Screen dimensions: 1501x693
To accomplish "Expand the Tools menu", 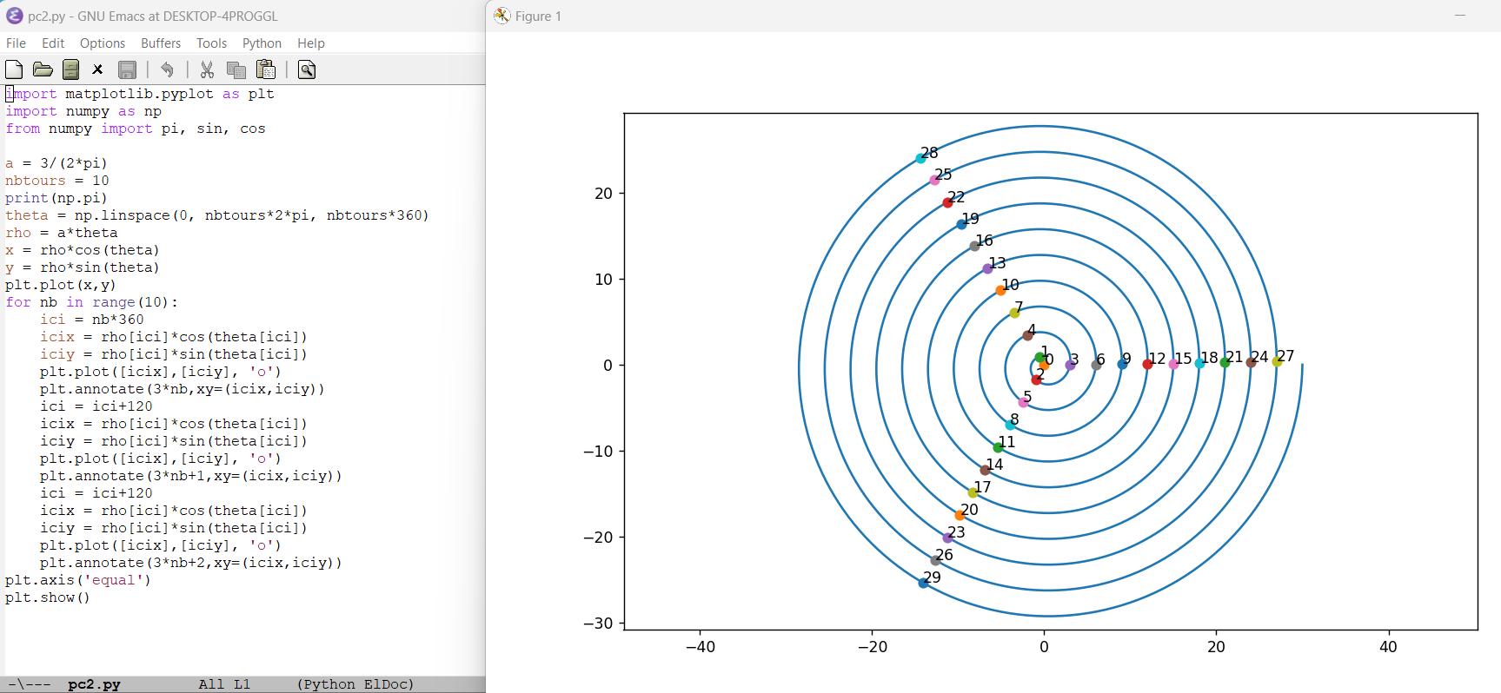I will [211, 43].
